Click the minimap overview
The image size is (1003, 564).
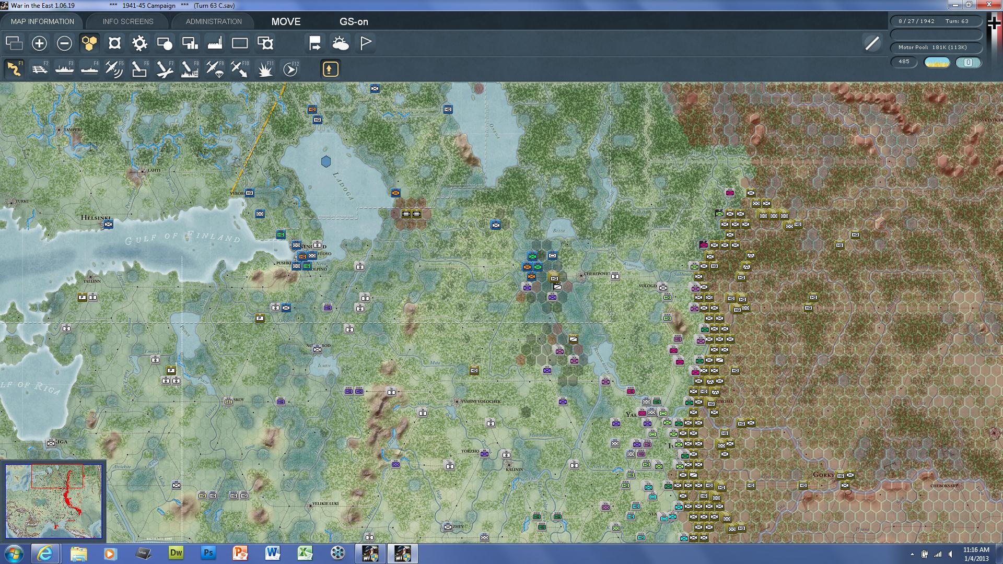click(x=53, y=501)
